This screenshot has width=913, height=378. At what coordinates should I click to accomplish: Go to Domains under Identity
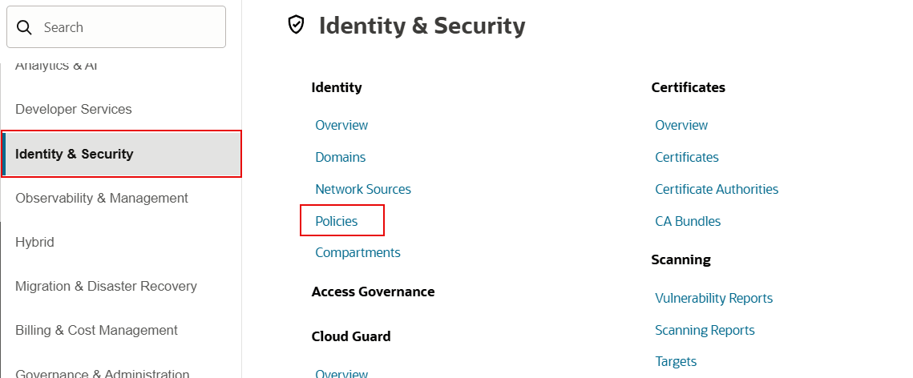(x=340, y=157)
